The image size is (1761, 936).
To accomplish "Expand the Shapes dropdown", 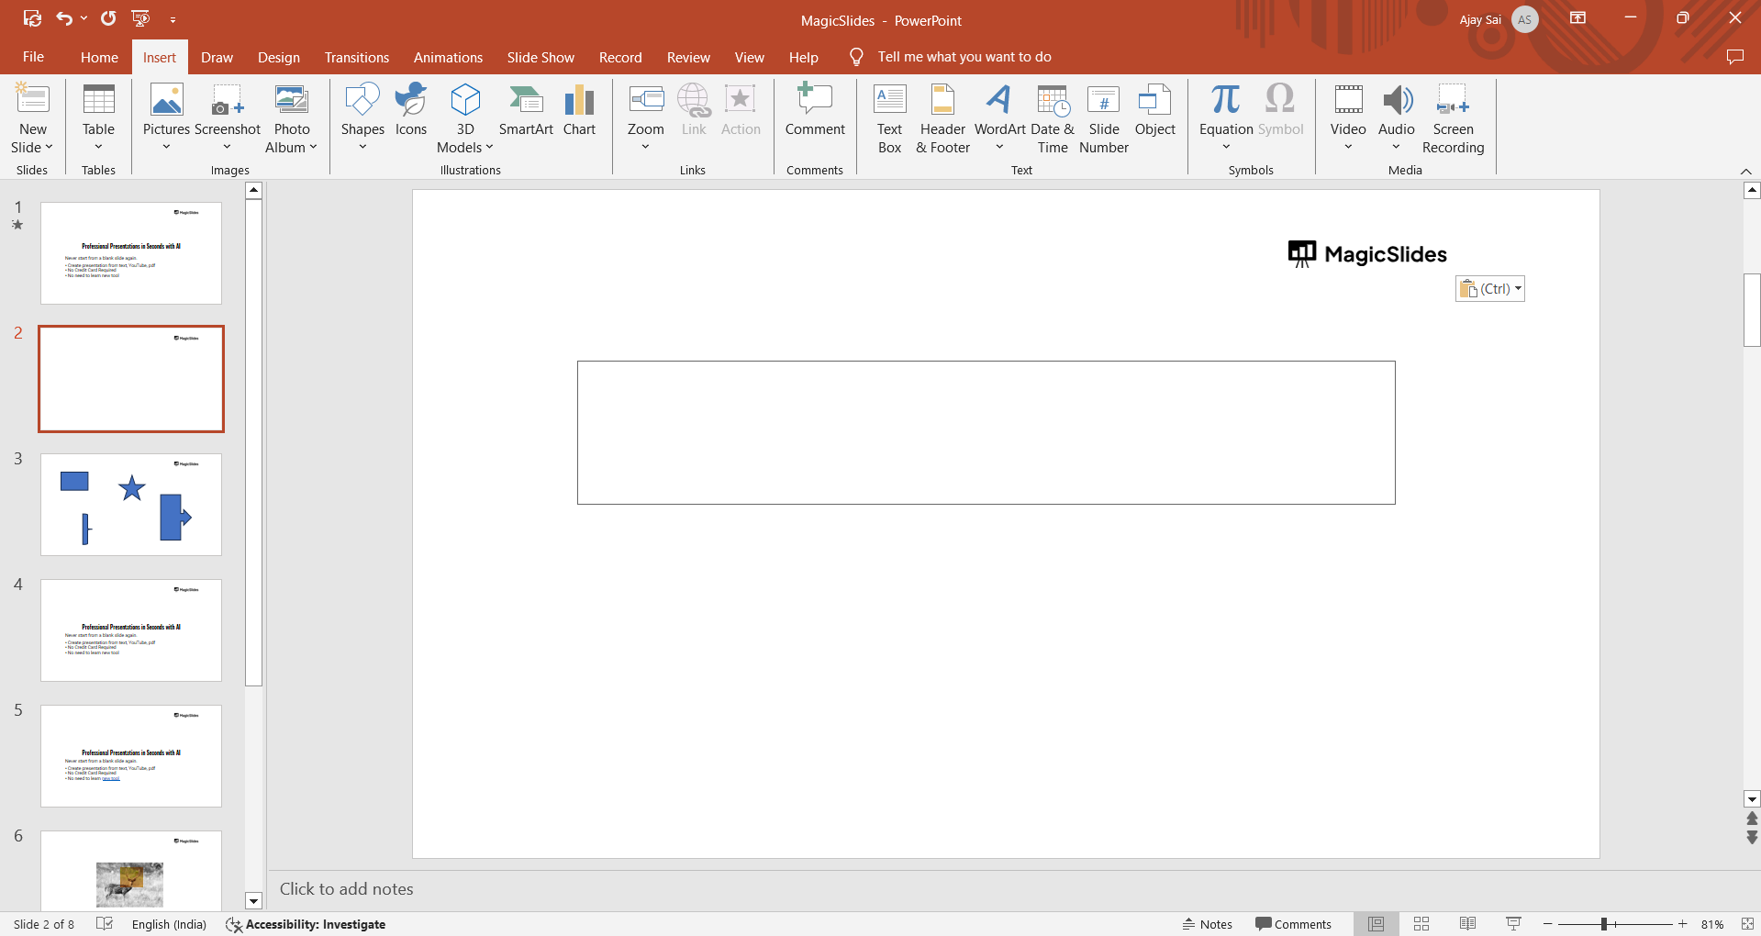I will (x=362, y=119).
